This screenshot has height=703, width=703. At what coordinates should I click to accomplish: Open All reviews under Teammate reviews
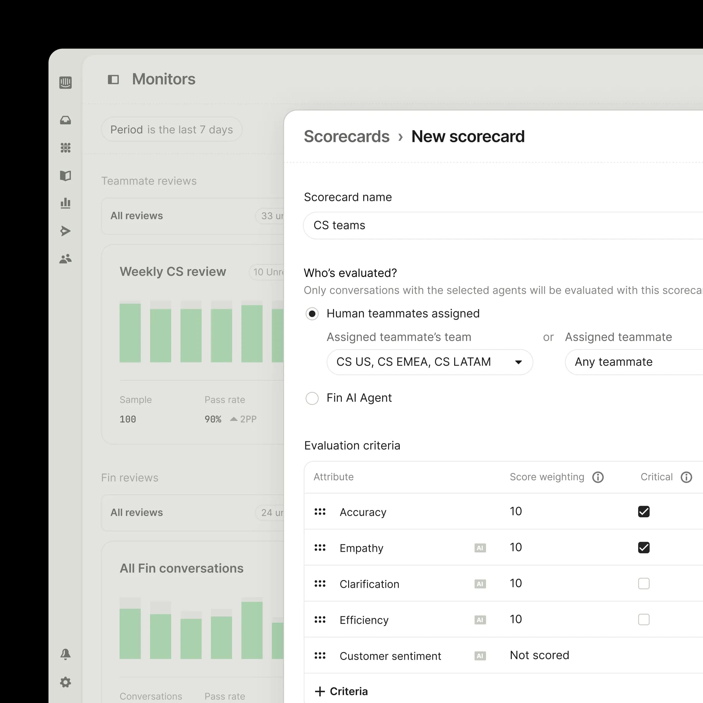tap(193, 216)
